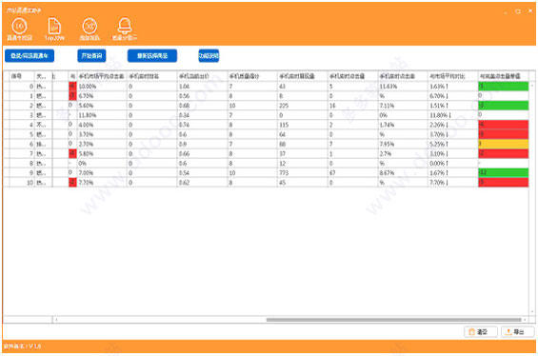Image resolution: width=538 pixels, height=356 pixels.
Task: Select the row with 773 impressions
Action: tap(266, 173)
